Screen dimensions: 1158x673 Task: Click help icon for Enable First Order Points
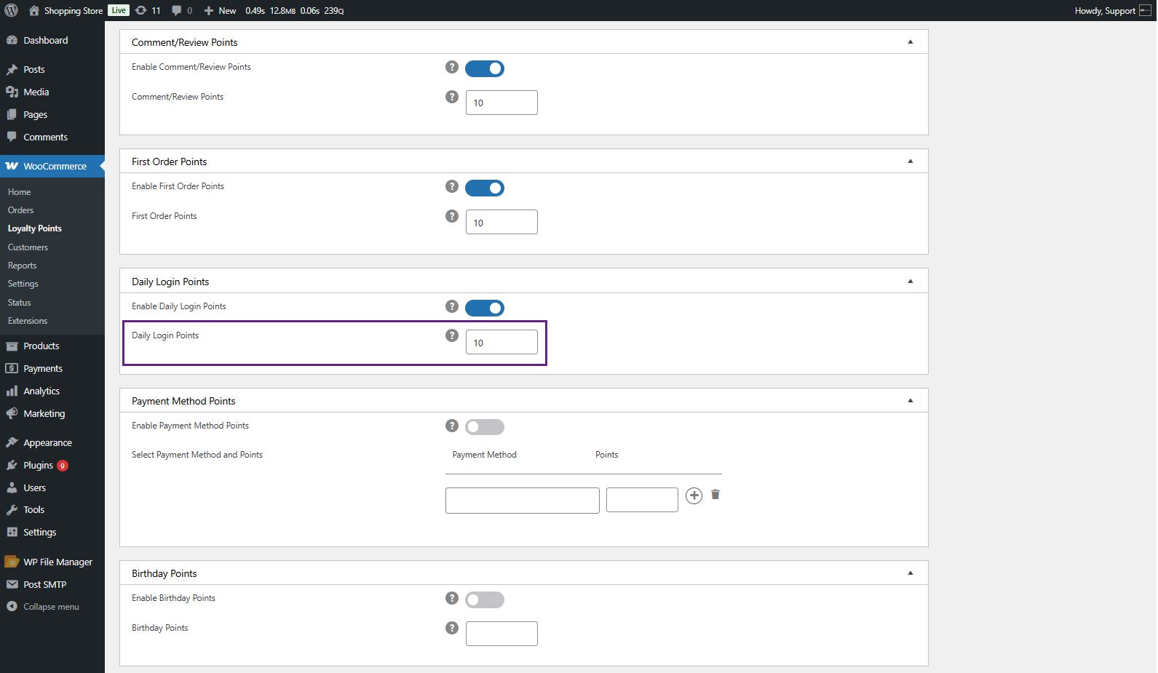pos(452,186)
